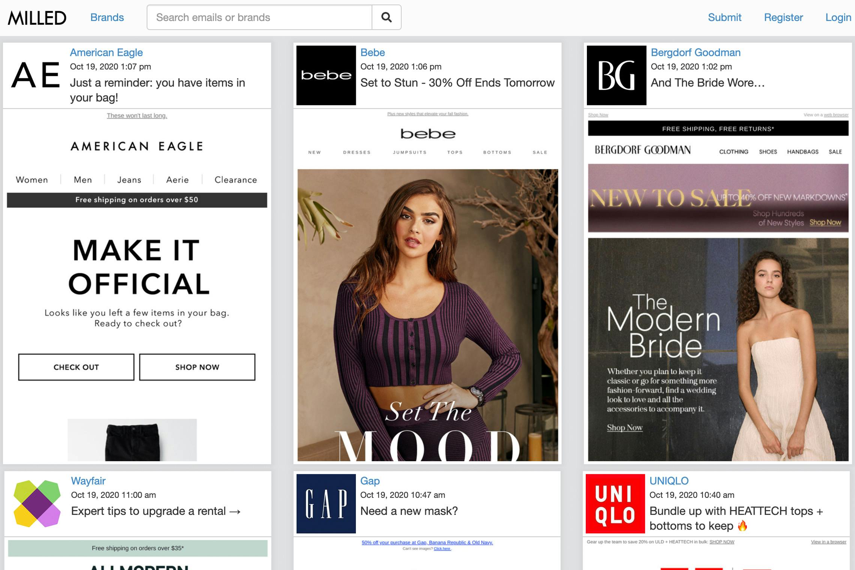Viewport: 855px width, 570px height.
Task: Open the Register link
Action: click(783, 18)
